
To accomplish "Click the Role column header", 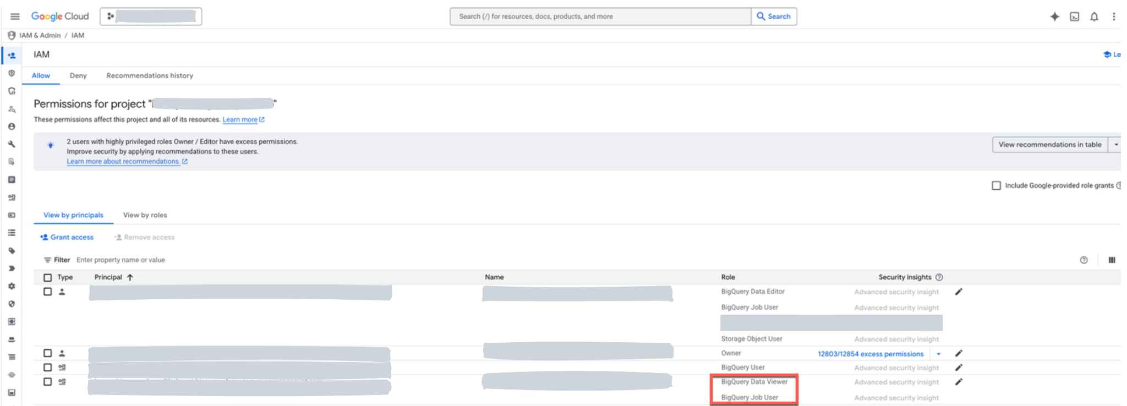I will pyautogui.click(x=728, y=277).
